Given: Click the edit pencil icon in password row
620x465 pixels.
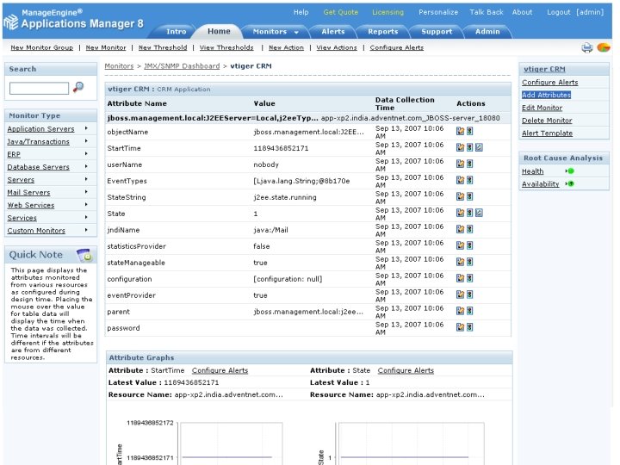Looking at the screenshot, I should (x=460, y=327).
